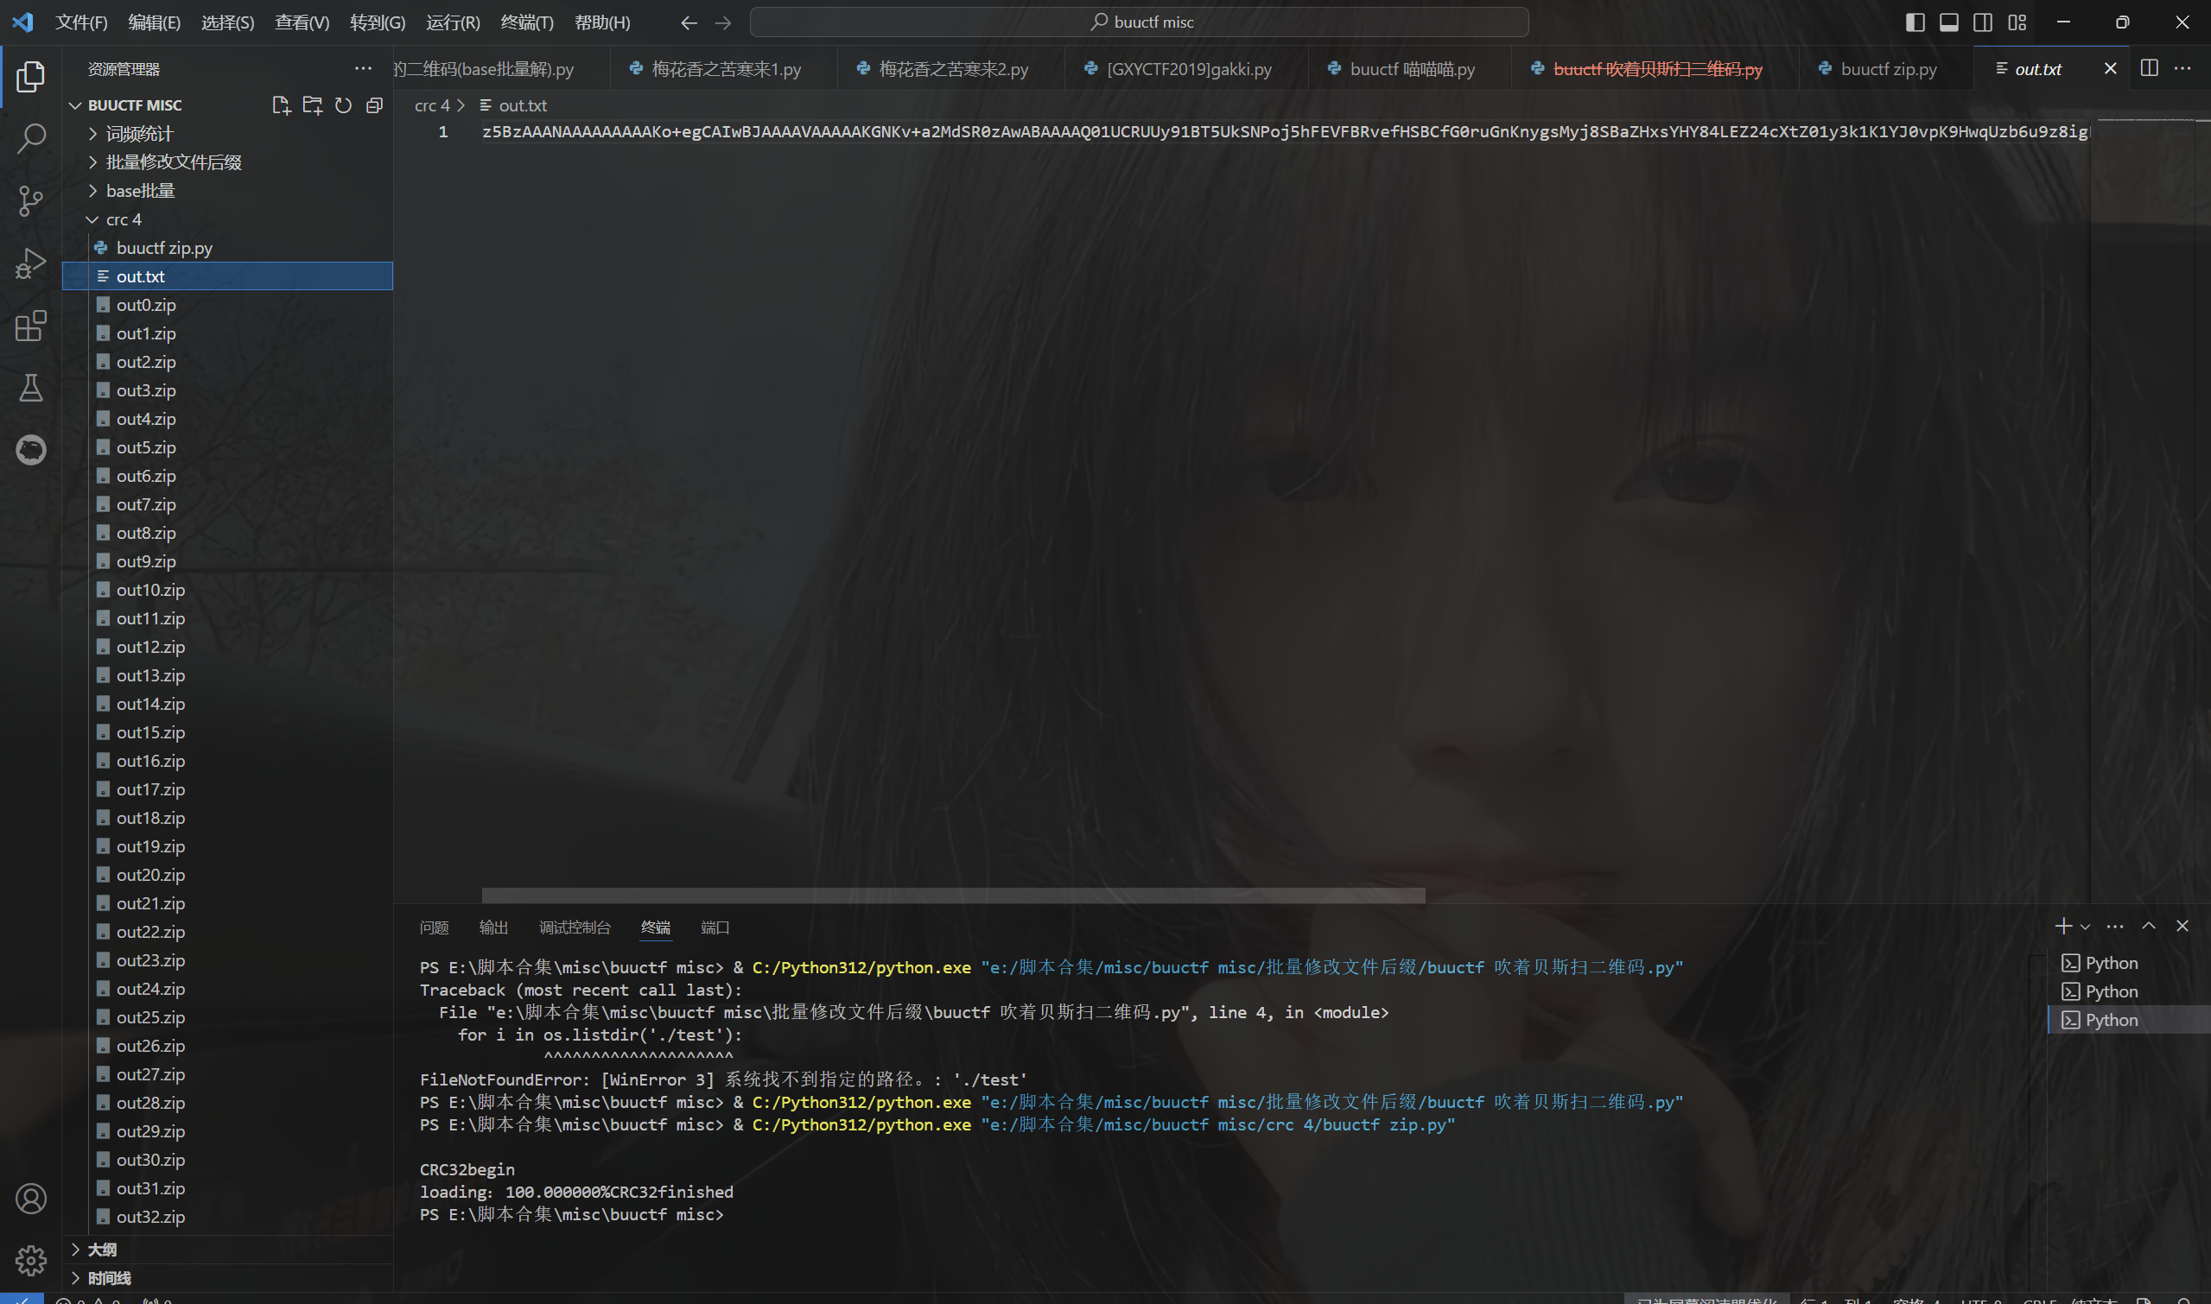Open Accounts menu in activity bar
This screenshot has width=2211, height=1304.
pyautogui.click(x=31, y=1199)
